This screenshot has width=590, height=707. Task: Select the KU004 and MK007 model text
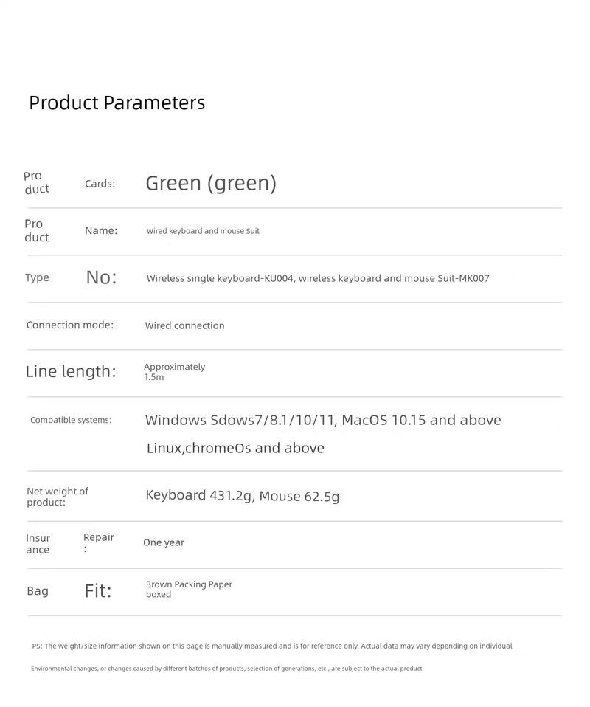317,278
